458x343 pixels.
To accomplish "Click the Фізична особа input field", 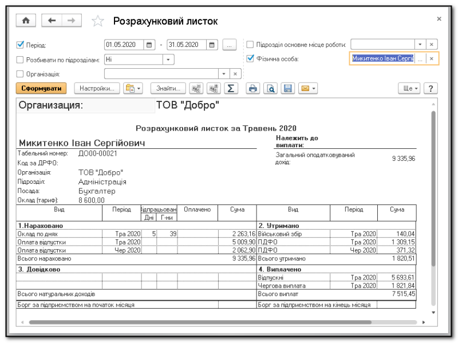I will (x=382, y=59).
